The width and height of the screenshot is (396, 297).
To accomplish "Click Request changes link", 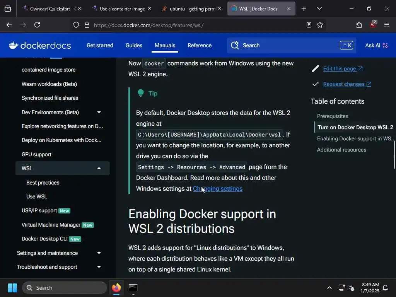I will 347,84.
